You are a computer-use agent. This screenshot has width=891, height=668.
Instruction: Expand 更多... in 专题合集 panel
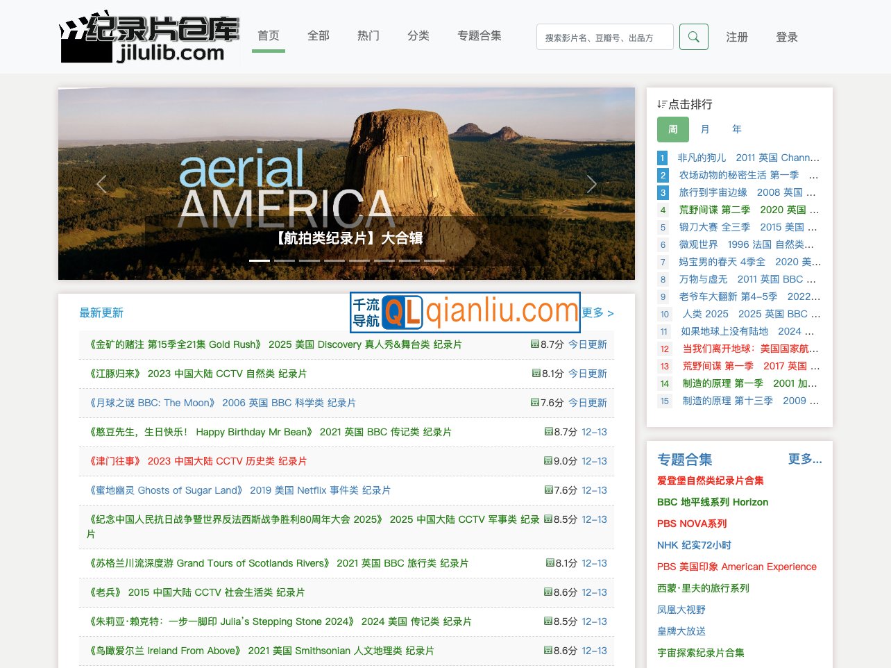click(804, 459)
